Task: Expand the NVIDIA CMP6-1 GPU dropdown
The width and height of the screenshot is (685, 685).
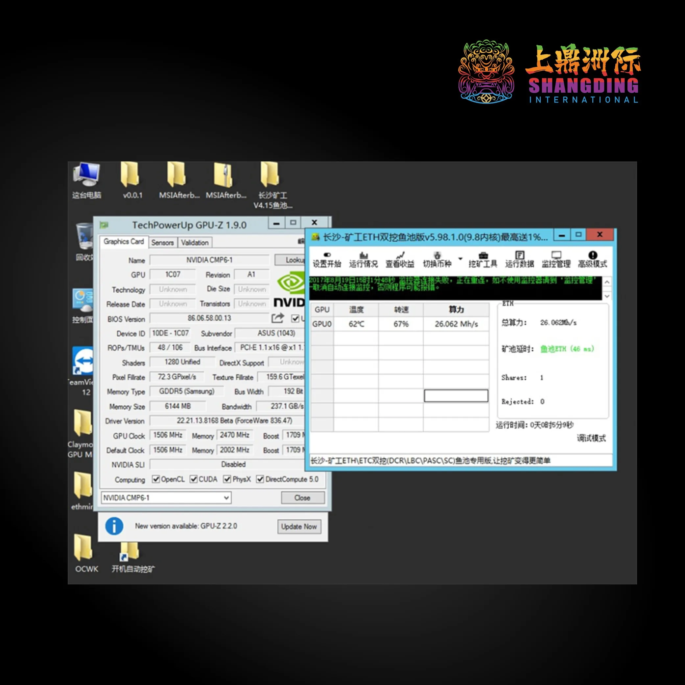Action: pos(226,498)
